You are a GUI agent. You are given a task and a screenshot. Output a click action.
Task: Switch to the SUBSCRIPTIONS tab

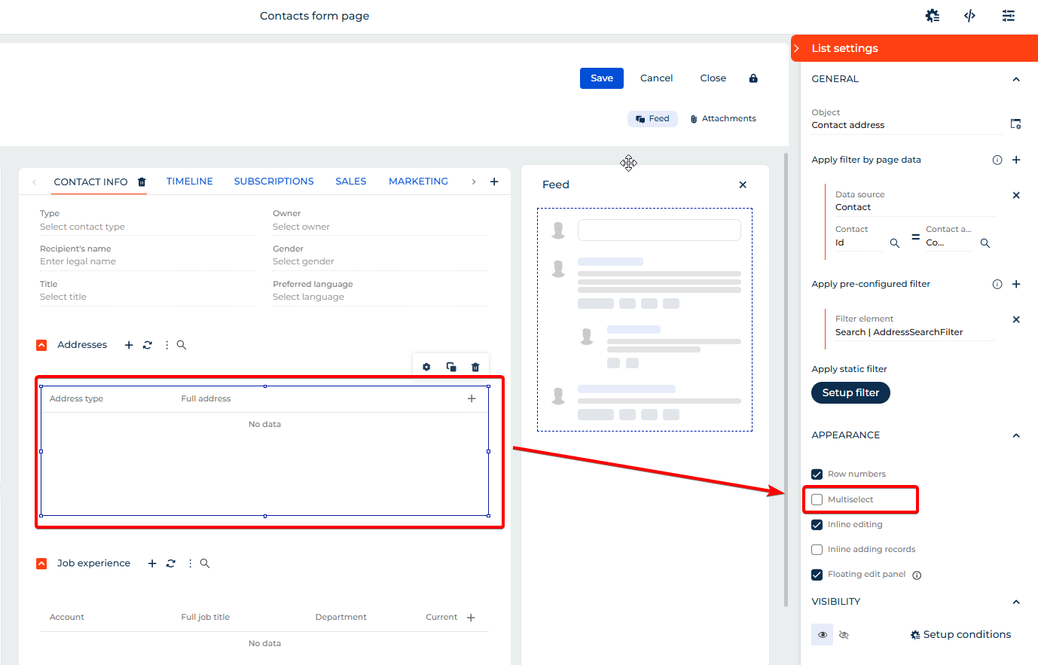pos(273,182)
